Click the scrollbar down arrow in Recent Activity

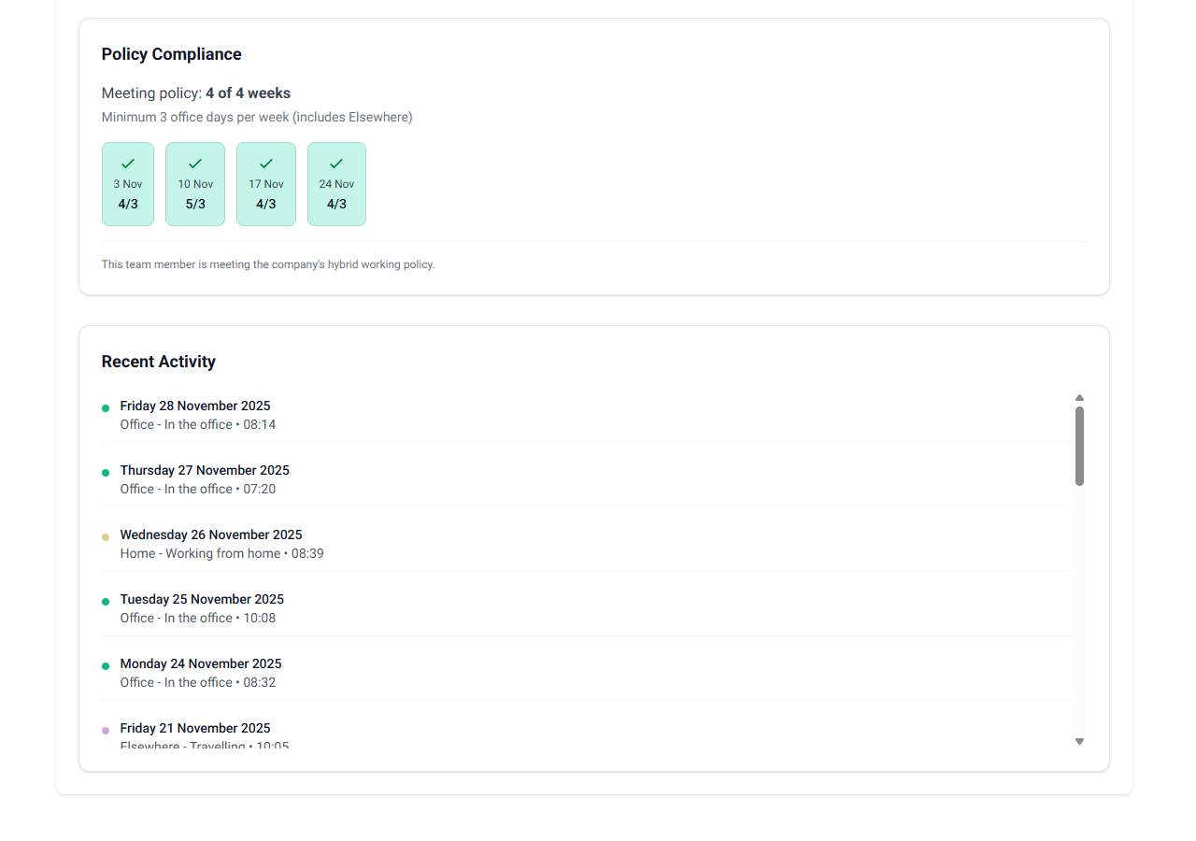click(1079, 741)
